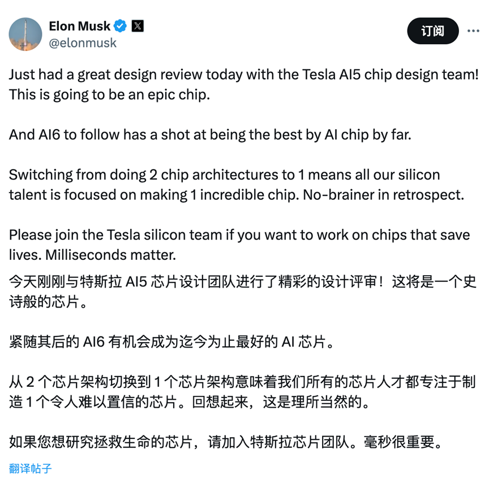The width and height of the screenshot is (489, 487).
Task: Click 'This is going to be an epic chip' sentence
Action: tap(109, 95)
